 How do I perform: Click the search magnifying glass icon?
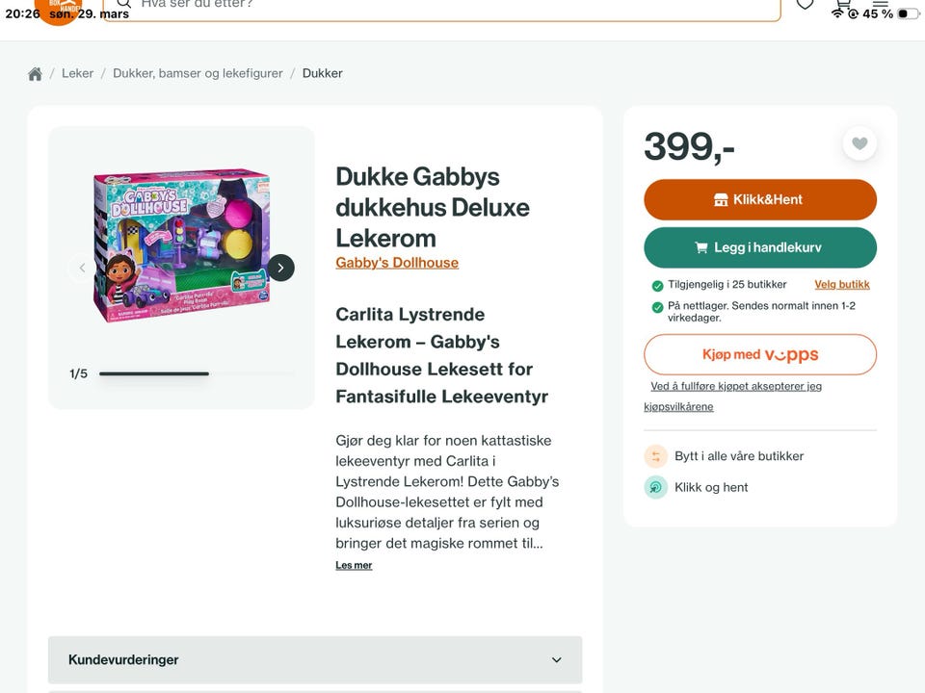(122, 5)
